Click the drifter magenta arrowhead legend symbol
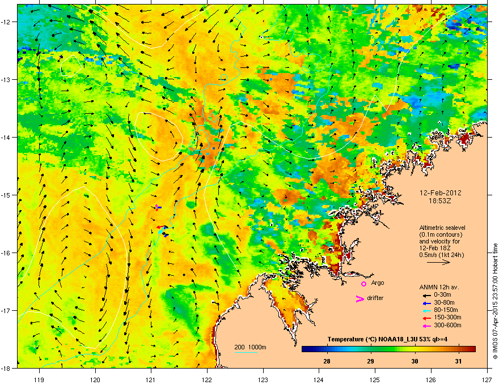 [360, 298]
